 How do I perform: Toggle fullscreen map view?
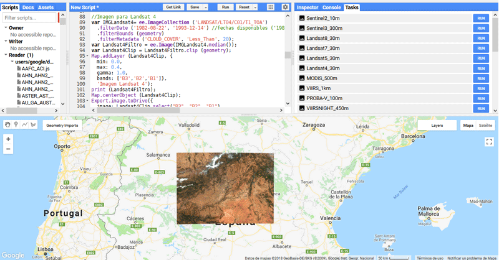click(x=489, y=142)
